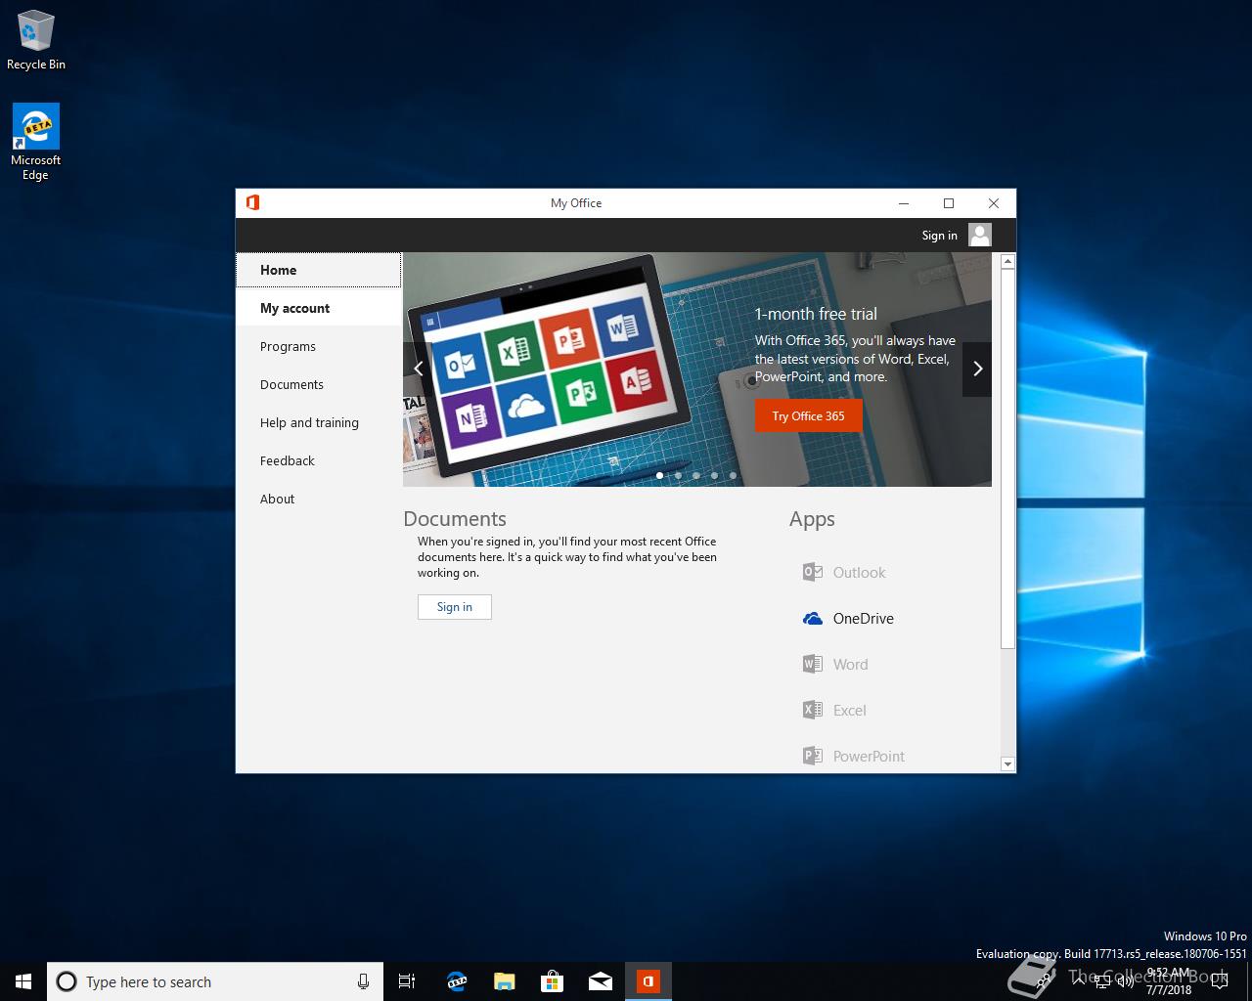Screen dimensions: 1252x1001
Task: Open the Action Center notifications icon
Action: (x=1219, y=981)
